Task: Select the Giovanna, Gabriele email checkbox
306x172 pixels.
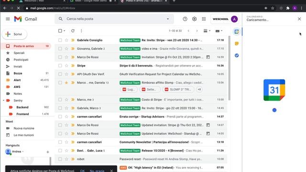Action: pyautogui.click(x=60, y=49)
